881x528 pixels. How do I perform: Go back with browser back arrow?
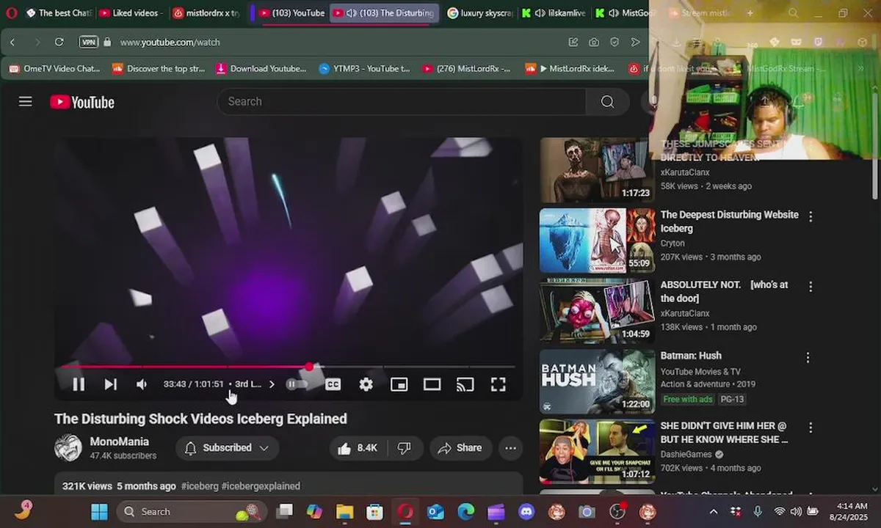(x=12, y=43)
